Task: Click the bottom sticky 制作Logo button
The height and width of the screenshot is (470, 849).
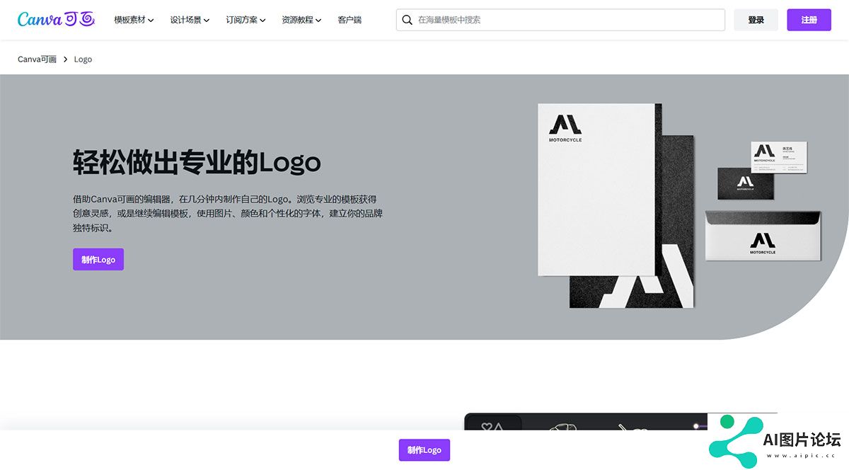Action: click(x=424, y=450)
